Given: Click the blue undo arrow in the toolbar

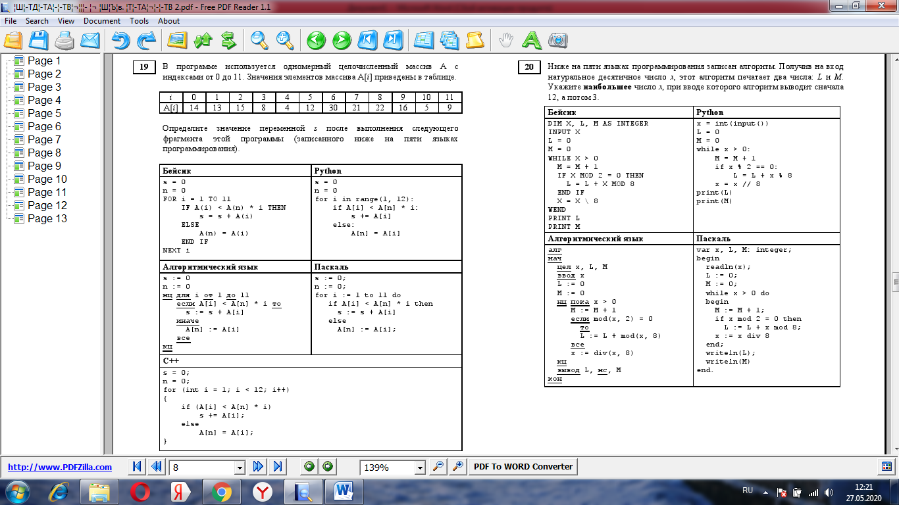Looking at the screenshot, I should [121, 40].
